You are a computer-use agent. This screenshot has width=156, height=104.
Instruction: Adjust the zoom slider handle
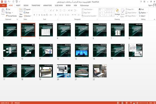coord(137,103)
